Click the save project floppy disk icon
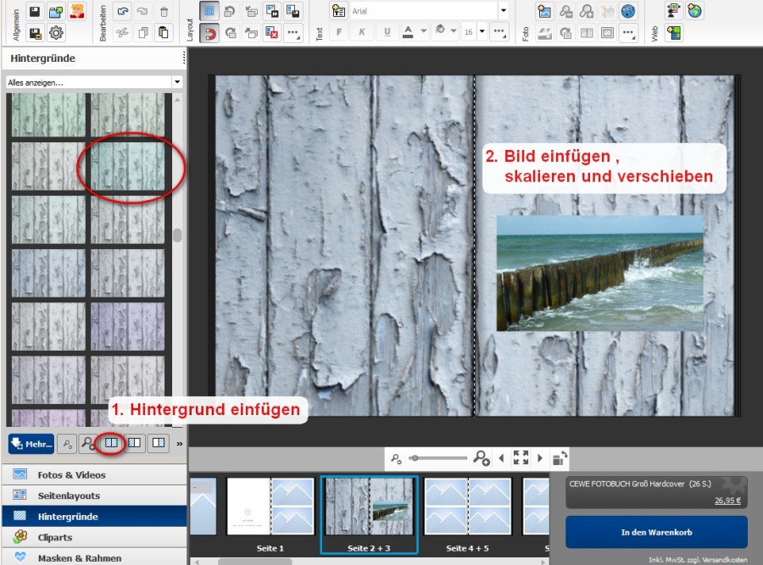This screenshot has width=763, height=565. coord(36,12)
